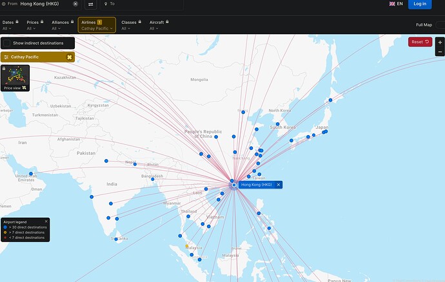Image resolution: width=445 pixels, height=282 pixels.
Task: Open the Aircraft filter dropdown
Action: tap(159, 25)
